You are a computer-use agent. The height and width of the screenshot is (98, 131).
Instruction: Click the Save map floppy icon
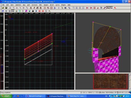[x=6, y=8]
